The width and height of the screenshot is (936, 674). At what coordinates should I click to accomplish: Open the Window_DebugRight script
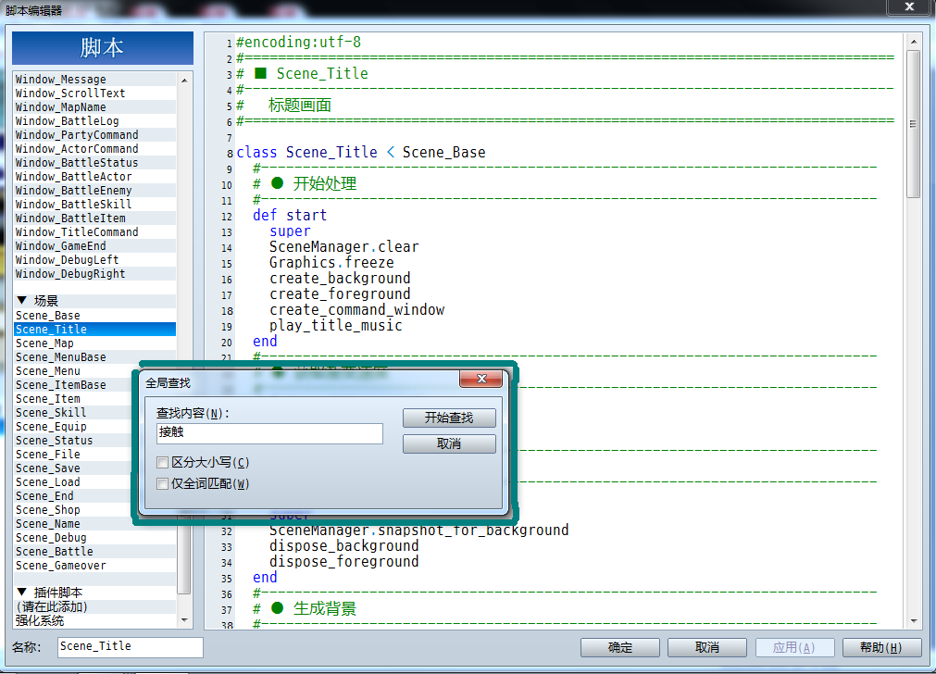pyautogui.click(x=95, y=274)
